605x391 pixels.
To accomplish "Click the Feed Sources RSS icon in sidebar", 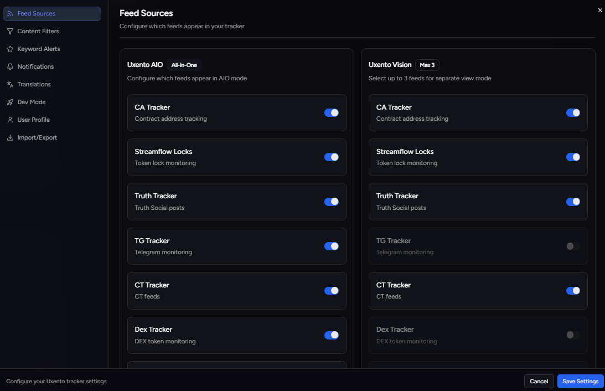I will click(10, 13).
